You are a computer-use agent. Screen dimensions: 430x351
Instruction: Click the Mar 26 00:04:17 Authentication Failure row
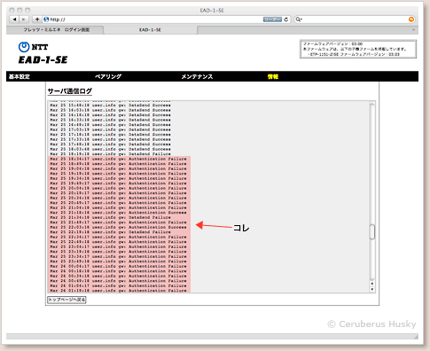tap(118, 266)
